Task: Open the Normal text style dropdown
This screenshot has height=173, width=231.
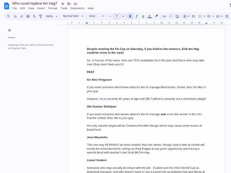Action: tap(73, 16)
